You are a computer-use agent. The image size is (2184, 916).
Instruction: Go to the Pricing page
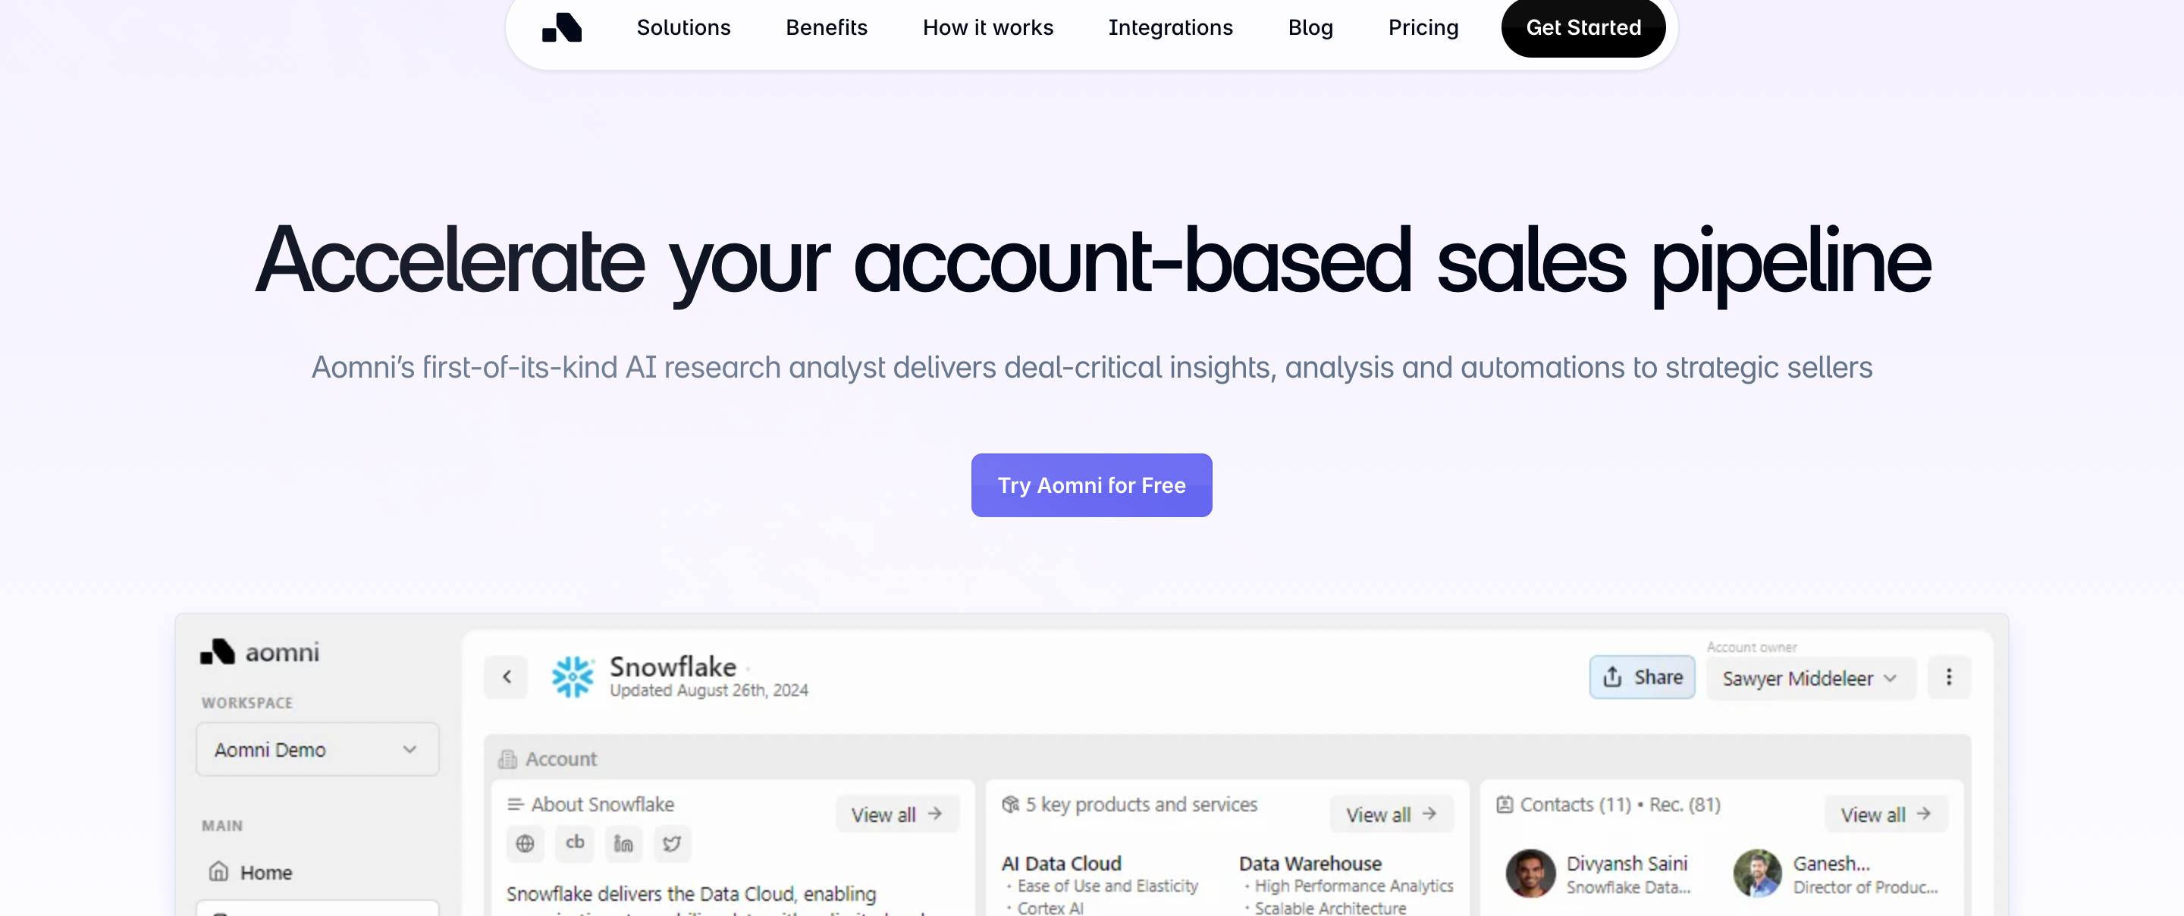tap(1423, 27)
